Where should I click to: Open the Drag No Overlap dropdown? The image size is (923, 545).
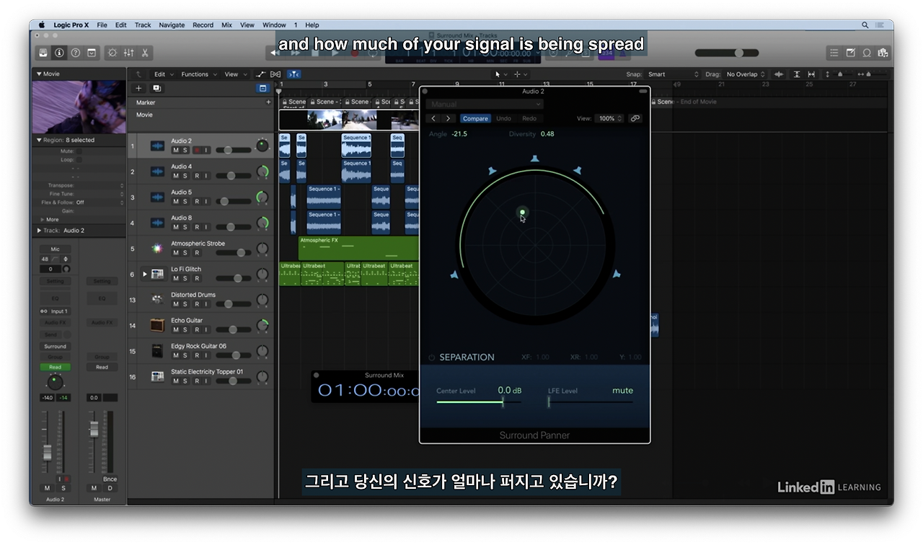(746, 74)
